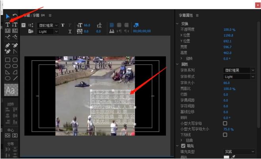This screenshot has height=159, width=261.
Task: Click the 小型大写字母大小 value 75.0 %
Action: coord(229,129)
